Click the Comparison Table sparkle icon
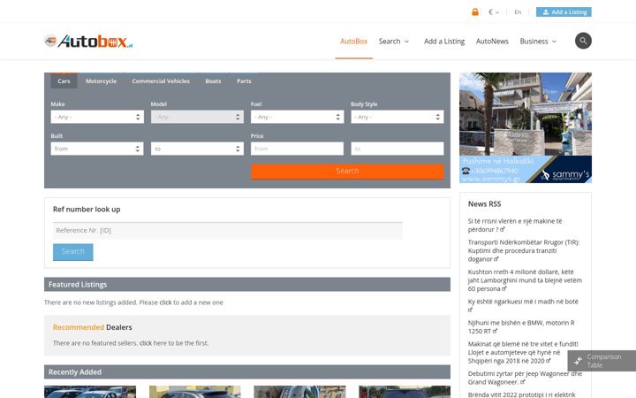The image size is (636, 398). point(578,361)
